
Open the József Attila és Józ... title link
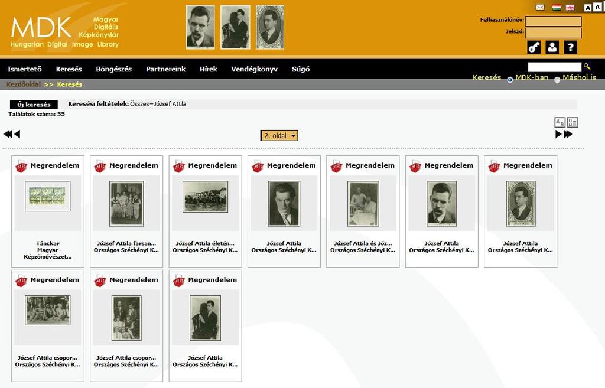[363, 243]
